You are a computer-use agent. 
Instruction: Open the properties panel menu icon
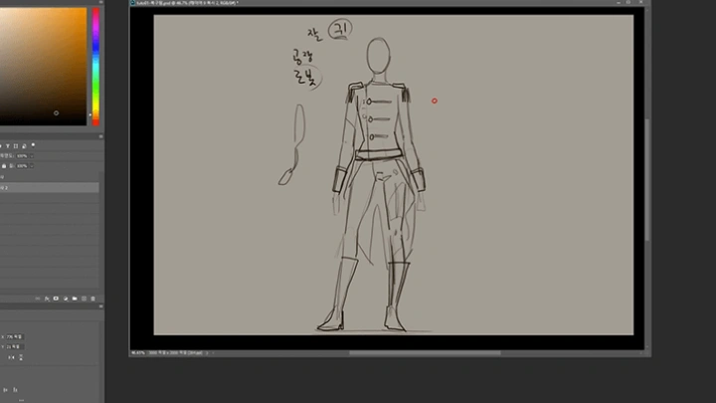100,306
